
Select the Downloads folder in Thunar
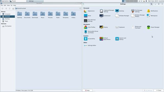35,15
